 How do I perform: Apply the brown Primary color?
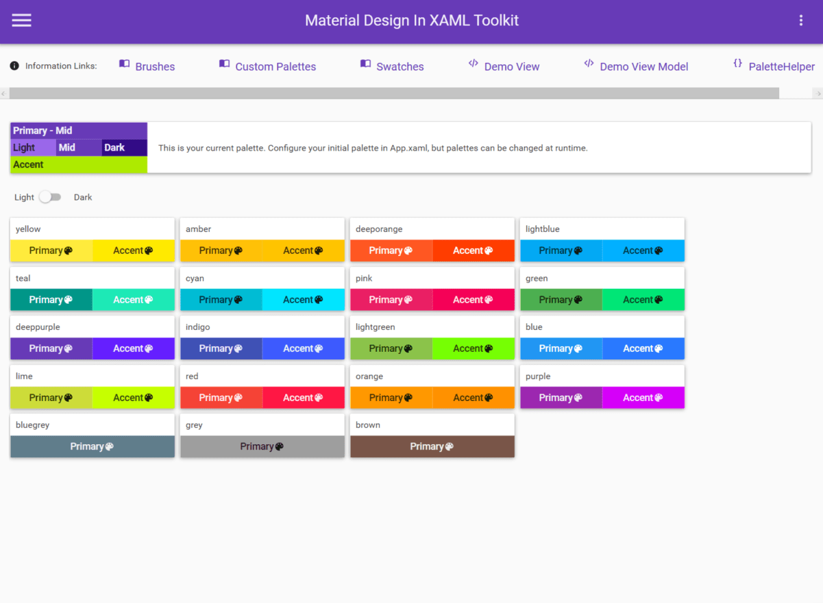coord(432,446)
